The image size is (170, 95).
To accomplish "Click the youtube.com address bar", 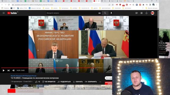I will pos(61,5).
